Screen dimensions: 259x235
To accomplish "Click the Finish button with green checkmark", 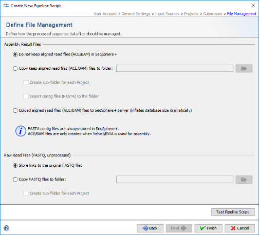I will [208, 228].
